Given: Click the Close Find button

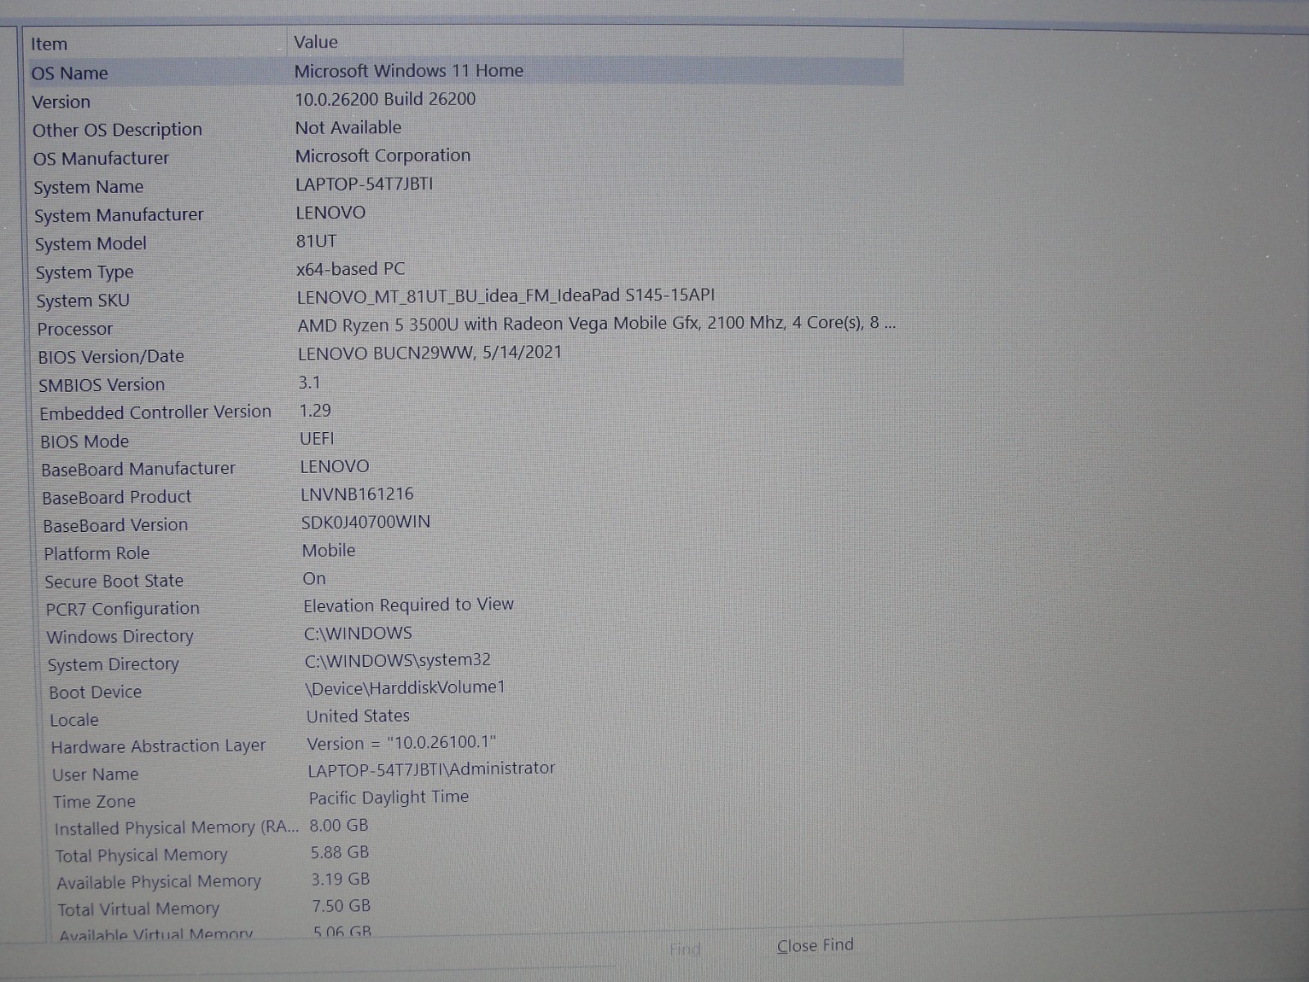Looking at the screenshot, I should [815, 946].
